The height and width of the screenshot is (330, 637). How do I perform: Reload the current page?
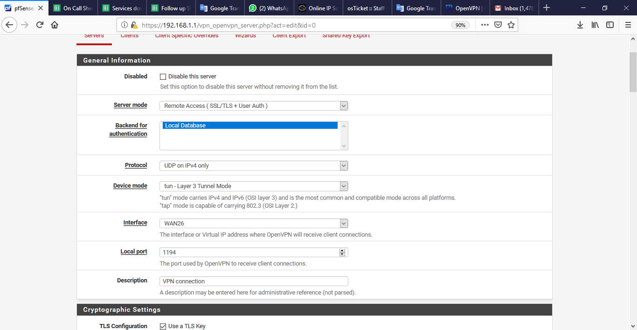pyautogui.click(x=40, y=25)
